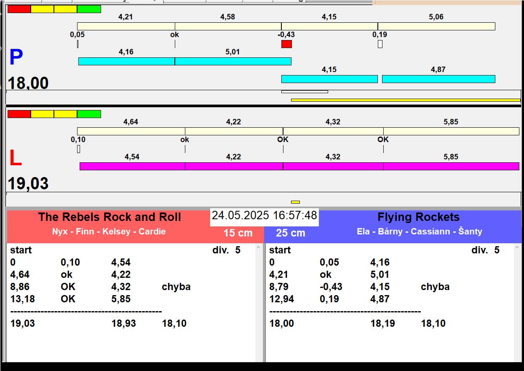Viewport: 524px width, 371px height.
Task: Select the cyan bar labeled 4,16
Action: click(127, 61)
